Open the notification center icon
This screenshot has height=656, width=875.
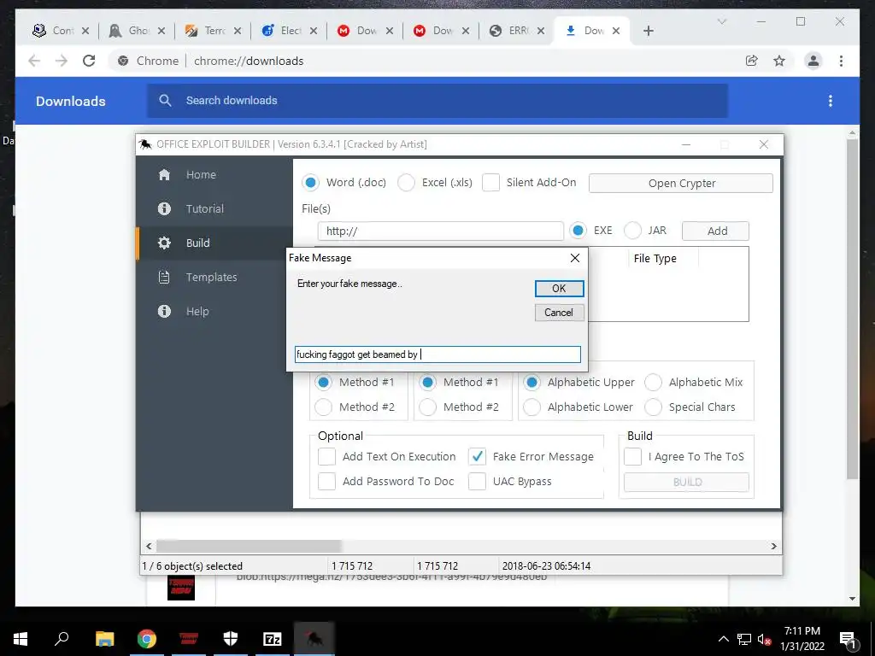(x=848, y=639)
